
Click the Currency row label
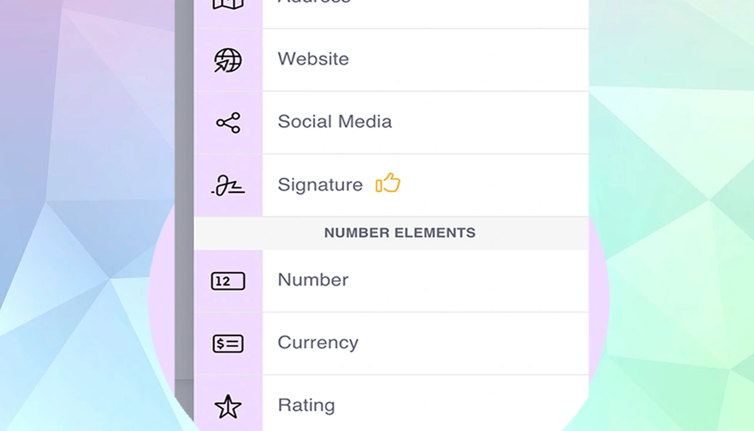318,343
